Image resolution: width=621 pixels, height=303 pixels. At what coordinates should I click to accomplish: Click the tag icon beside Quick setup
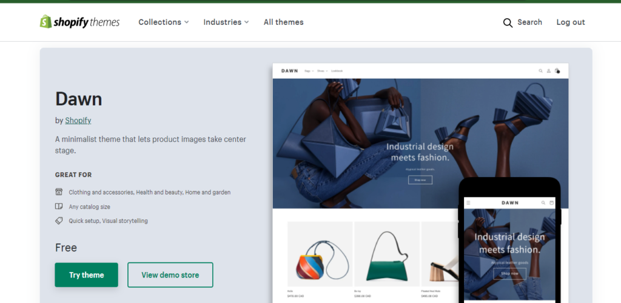click(59, 221)
